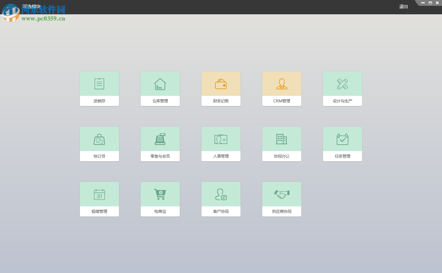
Task: Open the 进销存 clipboard module
Action: 99,88
